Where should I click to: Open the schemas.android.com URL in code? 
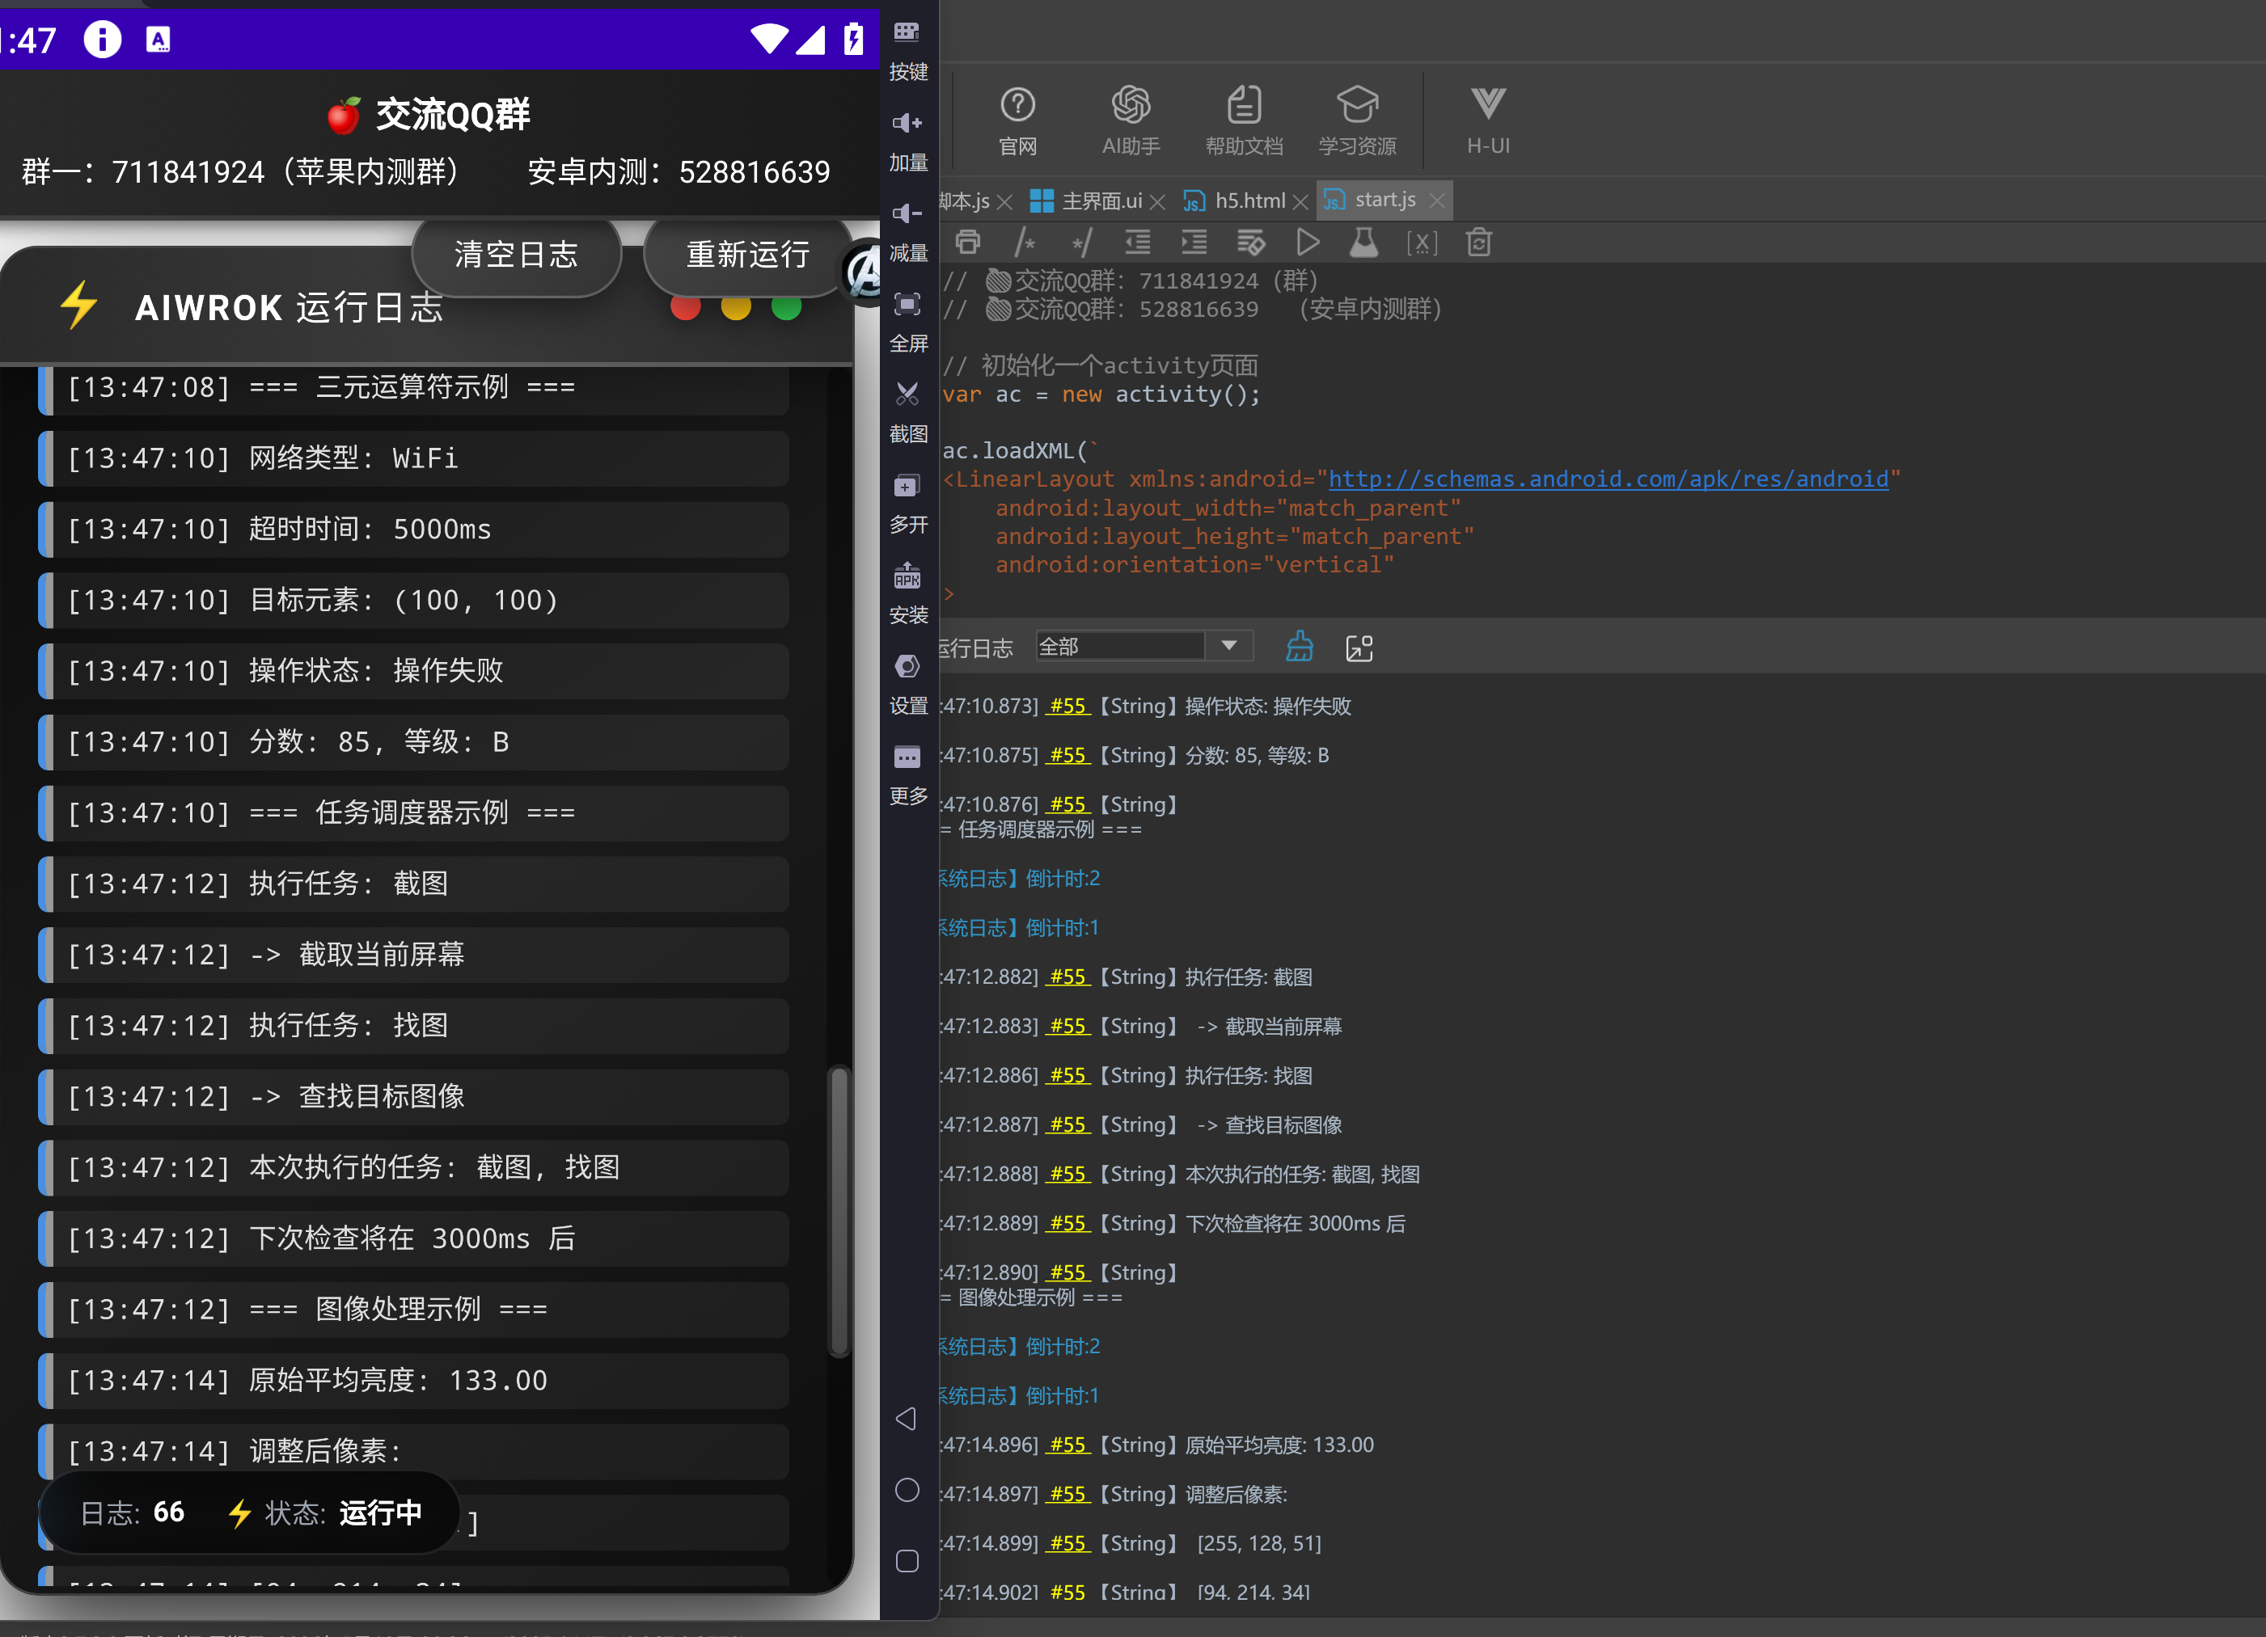1609,479
